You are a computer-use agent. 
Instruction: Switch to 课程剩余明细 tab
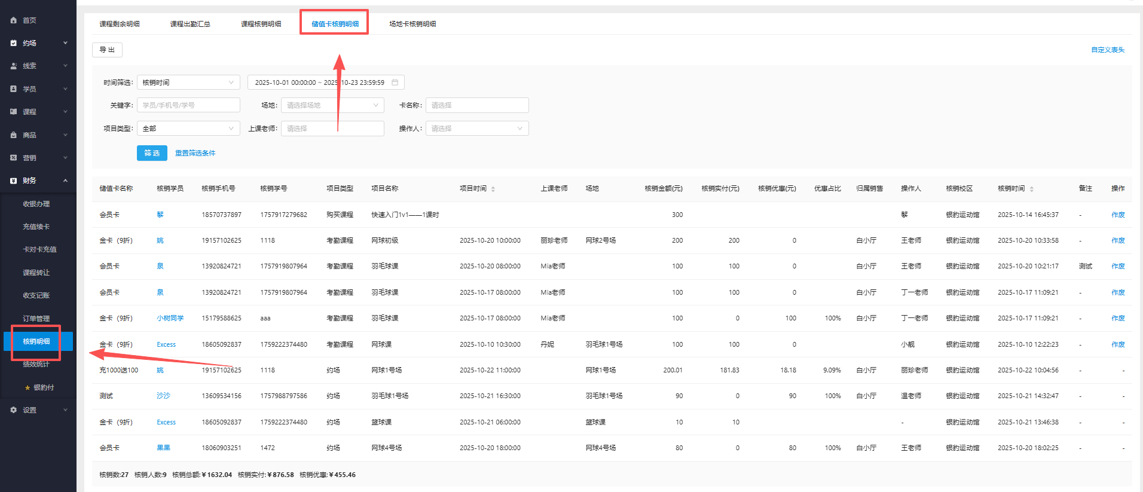click(x=120, y=24)
